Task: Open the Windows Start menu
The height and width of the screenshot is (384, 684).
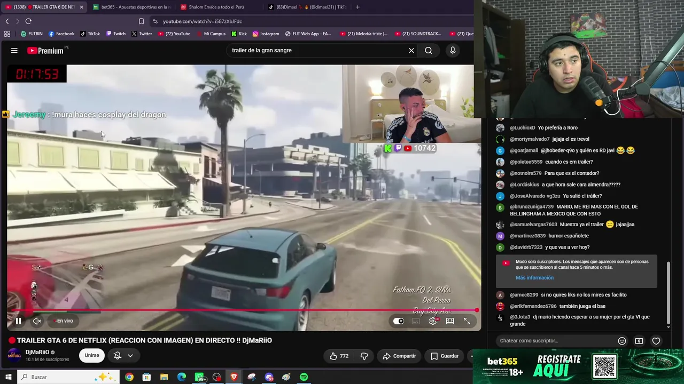Action: coord(8,377)
